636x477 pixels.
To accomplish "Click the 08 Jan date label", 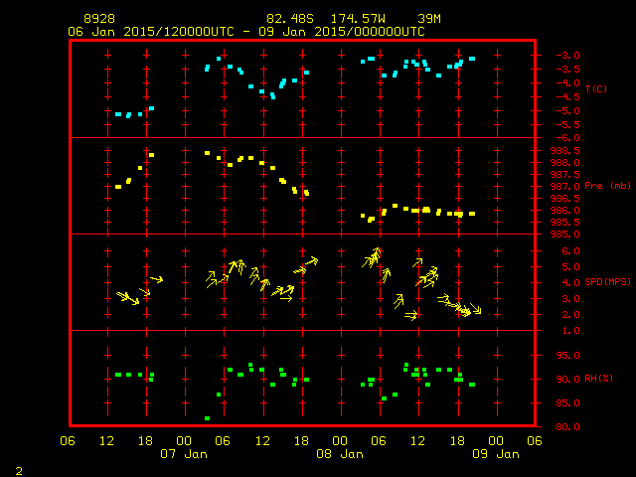I will coord(339,453).
